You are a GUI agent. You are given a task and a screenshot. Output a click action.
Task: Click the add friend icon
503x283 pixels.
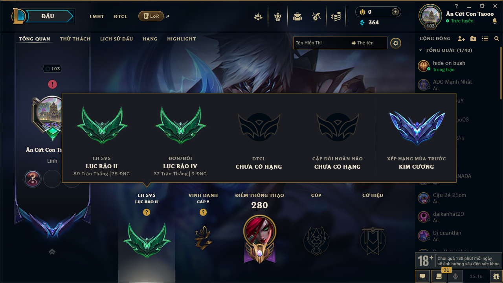click(x=461, y=39)
